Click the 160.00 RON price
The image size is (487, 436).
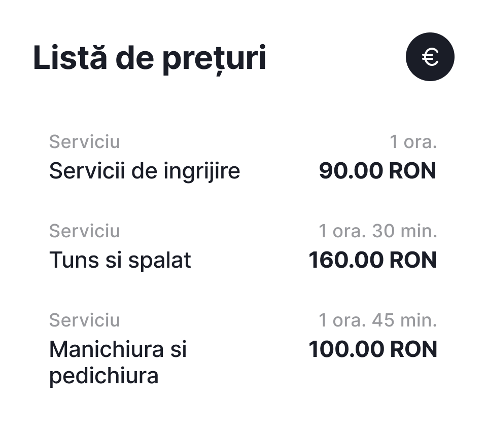(x=372, y=261)
